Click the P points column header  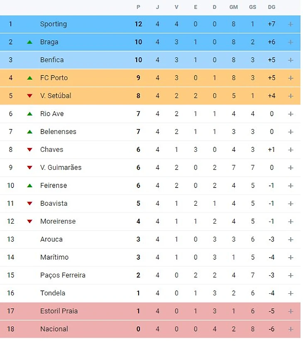point(138,7)
